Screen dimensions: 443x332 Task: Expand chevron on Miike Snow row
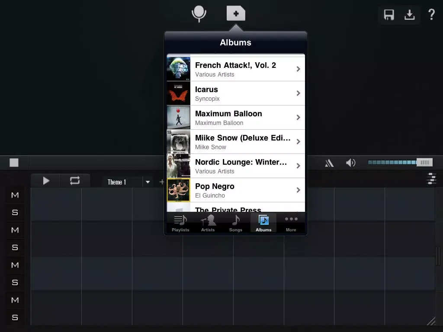(x=299, y=142)
